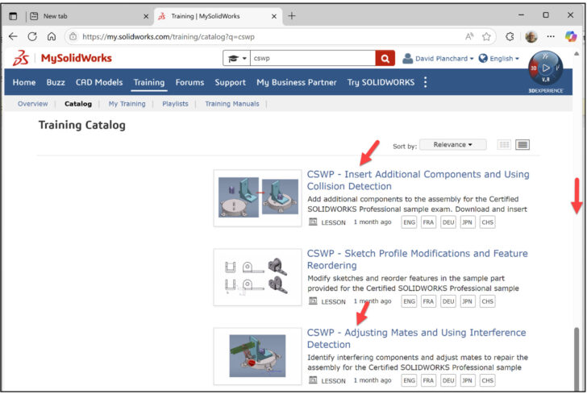Go to the My Training sub-tab
587x394 pixels.
click(127, 104)
